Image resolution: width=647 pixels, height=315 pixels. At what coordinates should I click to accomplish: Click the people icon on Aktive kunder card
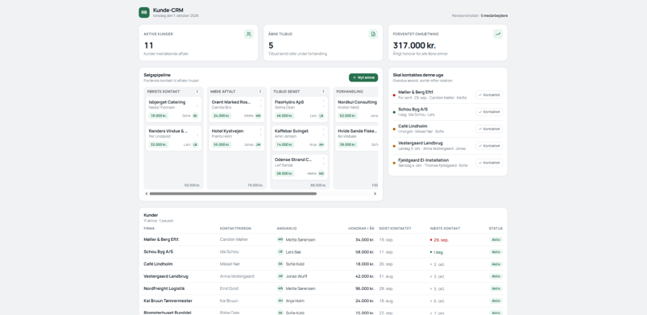[248, 35]
